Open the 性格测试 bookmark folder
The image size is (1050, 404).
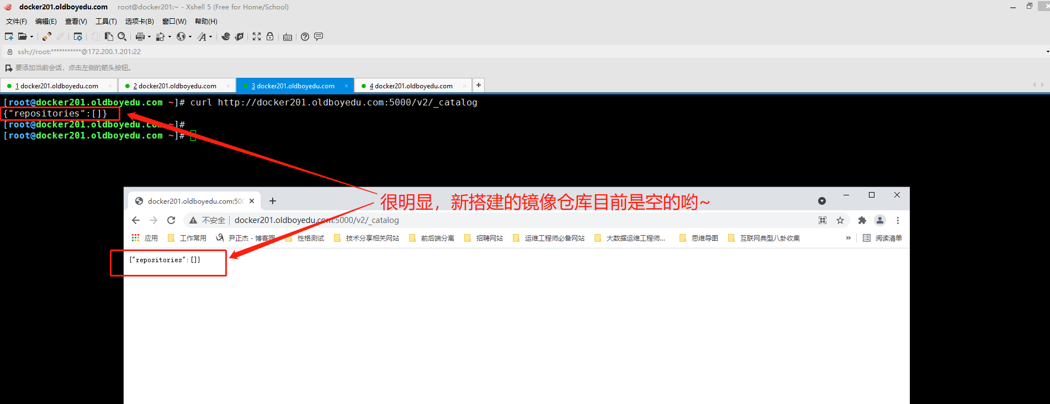pyautogui.click(x=304, y=238)
